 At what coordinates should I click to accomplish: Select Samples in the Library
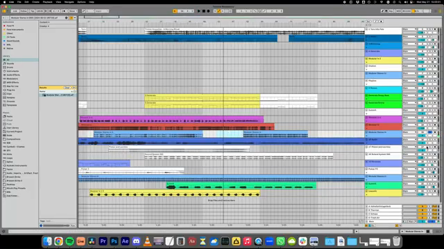pos(11,98)
